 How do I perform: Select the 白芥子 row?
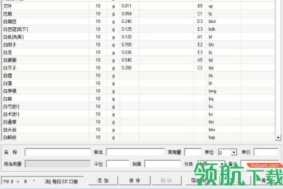coord(138,68)
